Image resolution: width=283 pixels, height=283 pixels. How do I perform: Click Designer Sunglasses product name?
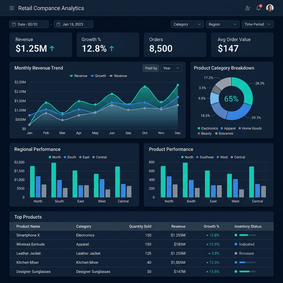[33, 272]
